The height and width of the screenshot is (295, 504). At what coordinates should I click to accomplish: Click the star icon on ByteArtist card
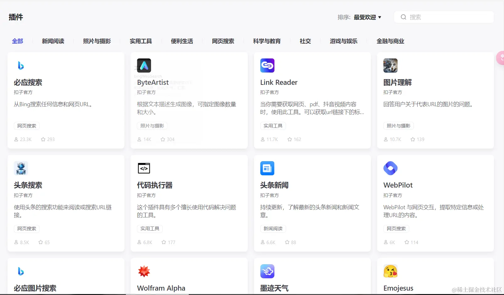(163, 139)
